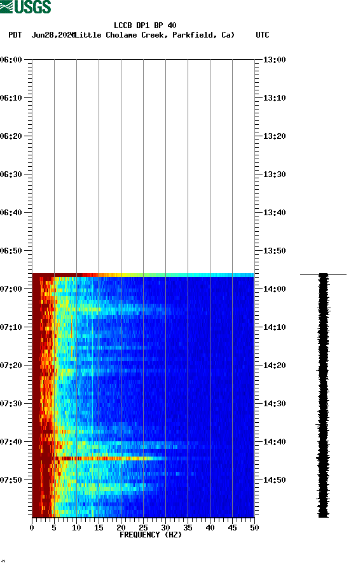Click the '14:40' UTC time label
The height and width of the screenshot is (568, 351).
(x=274, y=442)
